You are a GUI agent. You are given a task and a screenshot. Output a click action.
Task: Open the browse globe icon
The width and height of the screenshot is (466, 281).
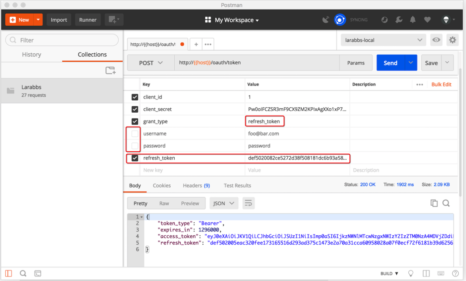384,20
